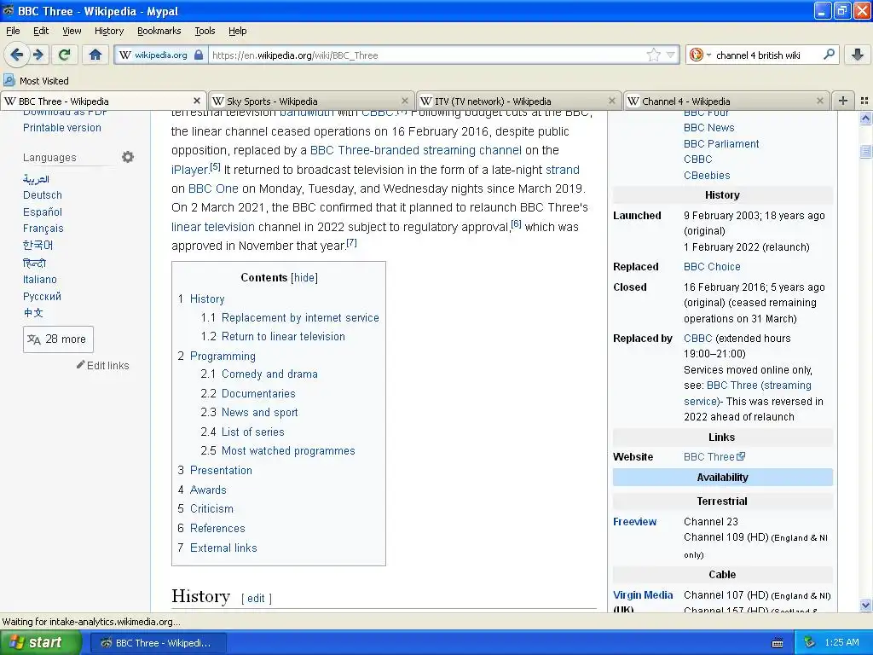Viewport: 873px width, 655px height.
Task: Click the Languages settings gear icon
Action: point(128,157)
